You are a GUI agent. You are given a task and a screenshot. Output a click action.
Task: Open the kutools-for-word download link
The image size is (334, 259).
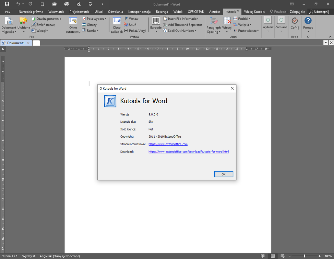point(188,152)
